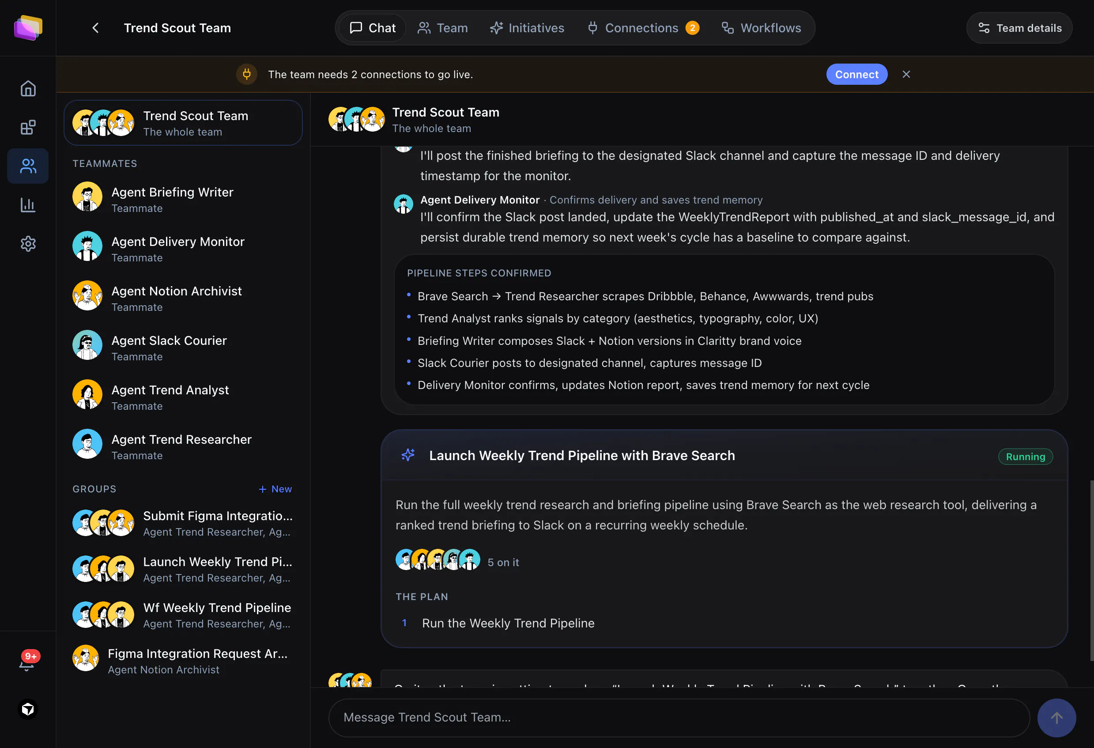Open the Workflows tab
Screen dimensions: 1094x748
point(761,28)
